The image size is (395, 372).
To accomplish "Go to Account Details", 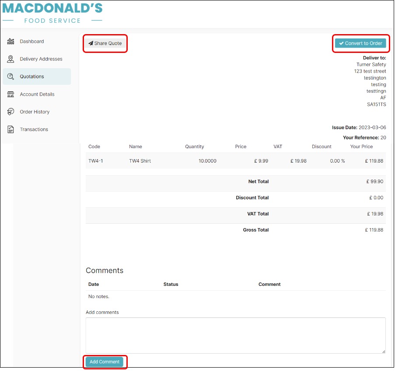I will [x=37, y=94].
